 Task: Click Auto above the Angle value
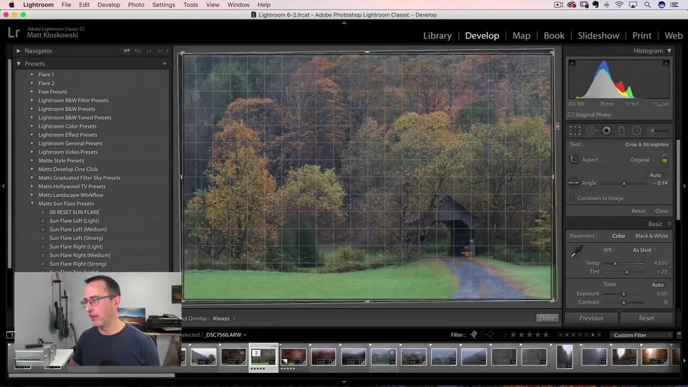[x=655, y=175]
